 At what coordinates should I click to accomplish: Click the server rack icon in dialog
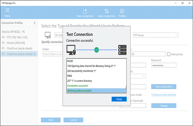pos(122,50)
